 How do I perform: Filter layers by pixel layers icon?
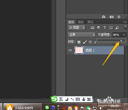[x=92, y=27]
